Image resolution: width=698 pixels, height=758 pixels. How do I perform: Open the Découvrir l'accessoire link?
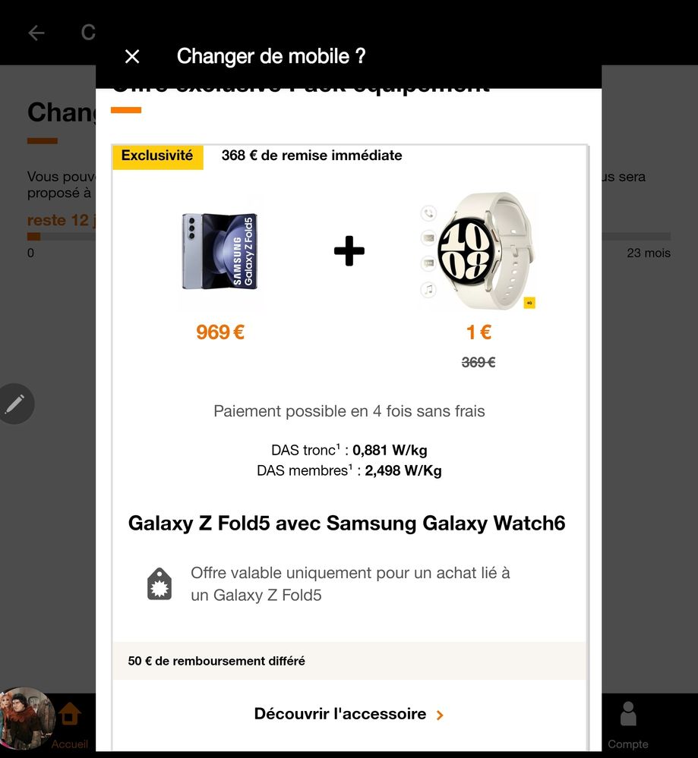point(340,714)
